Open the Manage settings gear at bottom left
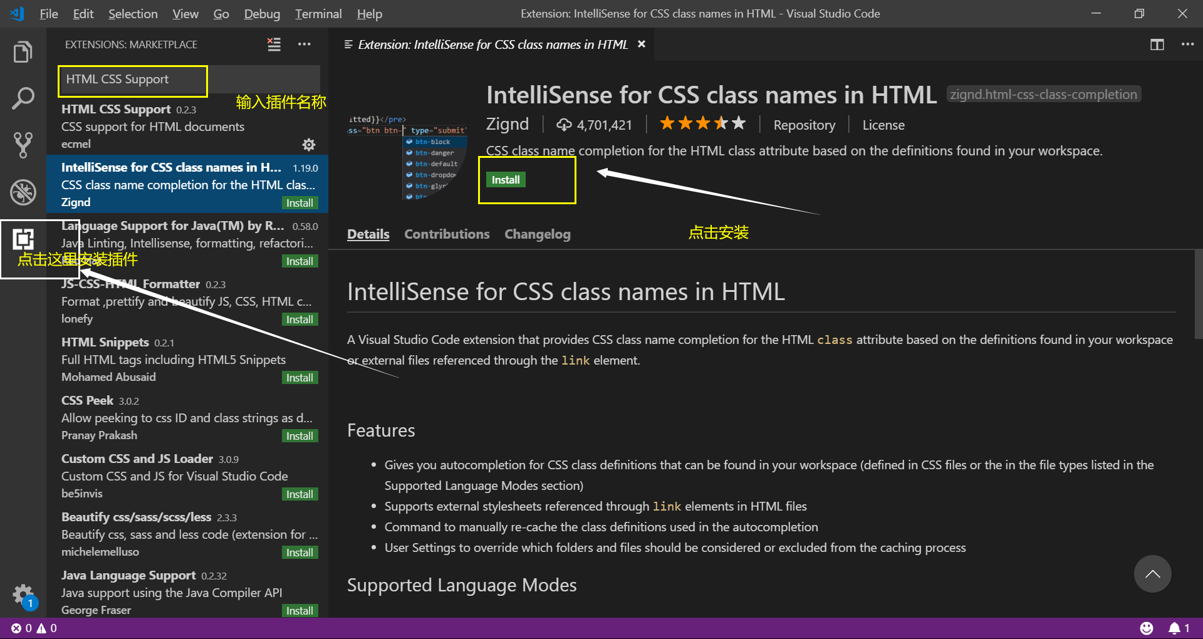 pos(23,596)
